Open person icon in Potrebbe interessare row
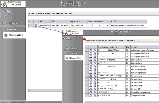 point(91,92)
